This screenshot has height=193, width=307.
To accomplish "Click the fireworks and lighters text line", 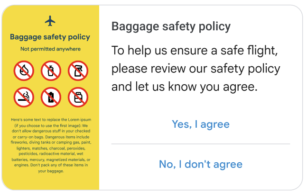I will [x=50, y=142].
